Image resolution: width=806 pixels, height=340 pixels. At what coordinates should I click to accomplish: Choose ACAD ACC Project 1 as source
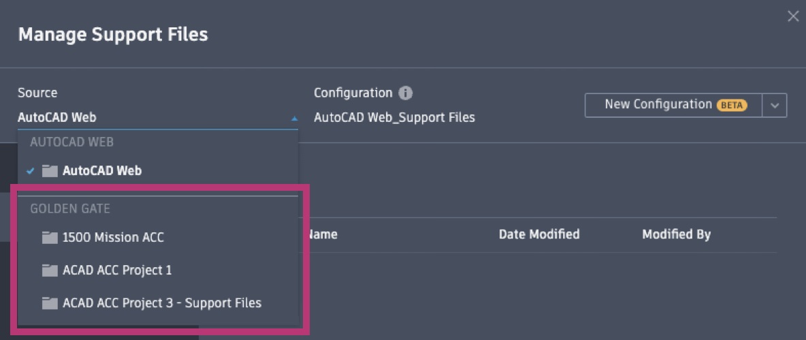tap(117, 271)
